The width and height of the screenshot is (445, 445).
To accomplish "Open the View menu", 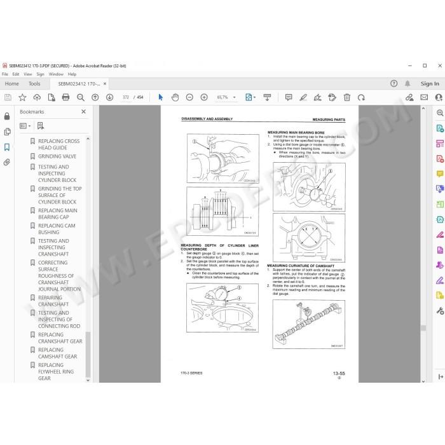I will [x=28, y=74].
